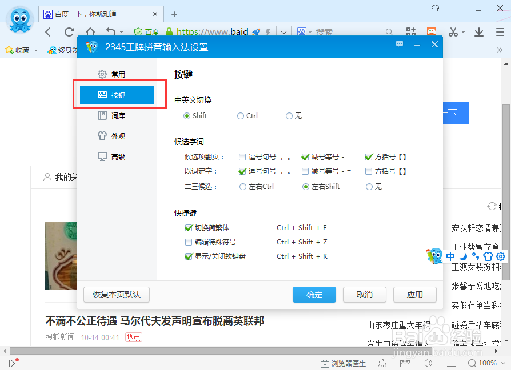Screen dimensions: 511x370
Task: Click the 应用 button
Action: coord(415,295)
